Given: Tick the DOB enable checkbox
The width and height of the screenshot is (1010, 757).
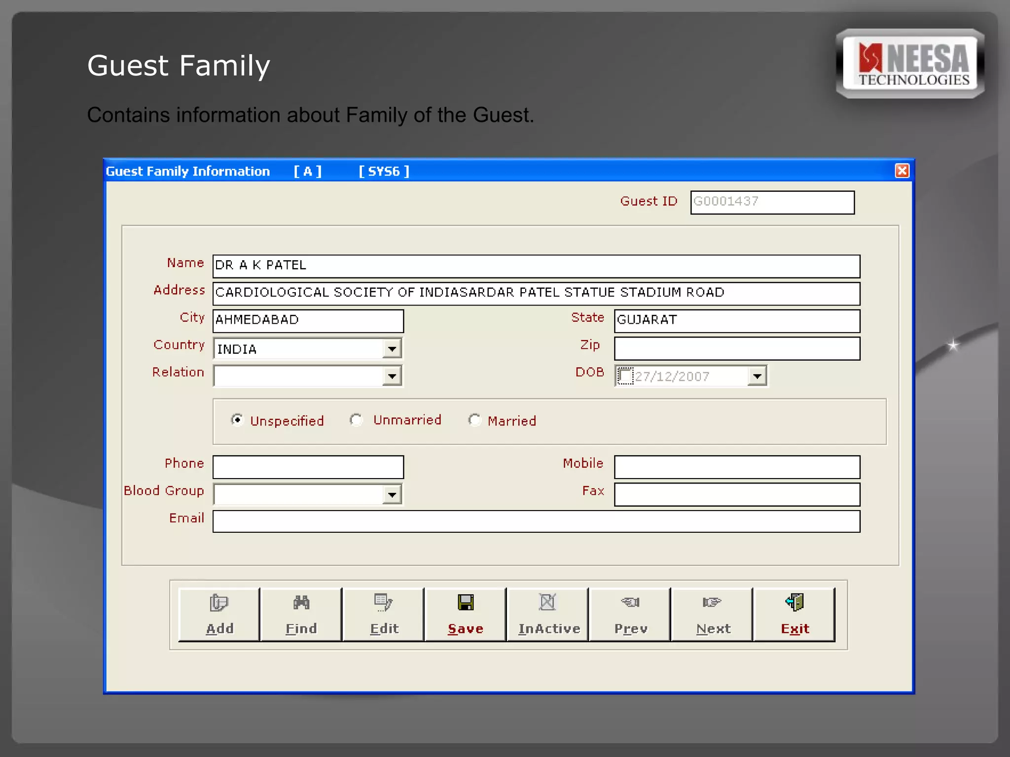Looking at the screenshot, I should [625, 376].
